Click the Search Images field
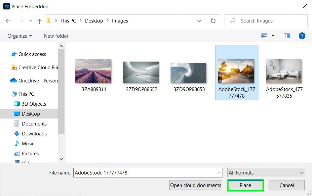Screen dimensions: 312x196 coord(266,21)
